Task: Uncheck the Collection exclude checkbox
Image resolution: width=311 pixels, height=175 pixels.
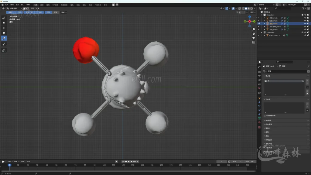Action: 302,15
